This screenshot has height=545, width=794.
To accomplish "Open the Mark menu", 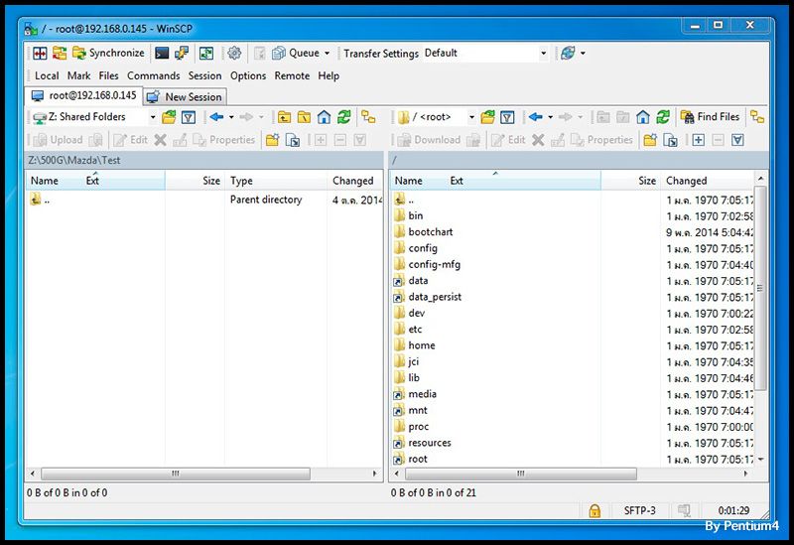I will pos(78,75).
